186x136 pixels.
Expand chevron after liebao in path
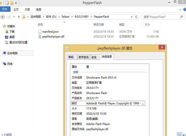coord(72,17)
